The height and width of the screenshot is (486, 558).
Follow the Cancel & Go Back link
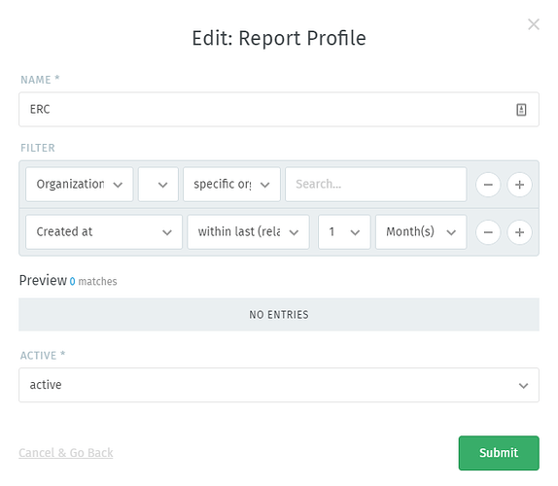pos(66,453)
